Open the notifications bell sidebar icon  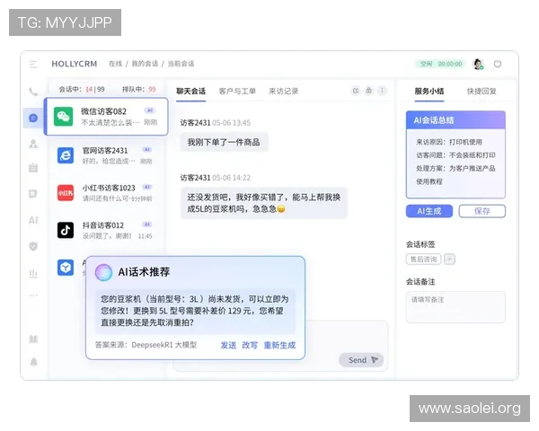click(34, 362)
